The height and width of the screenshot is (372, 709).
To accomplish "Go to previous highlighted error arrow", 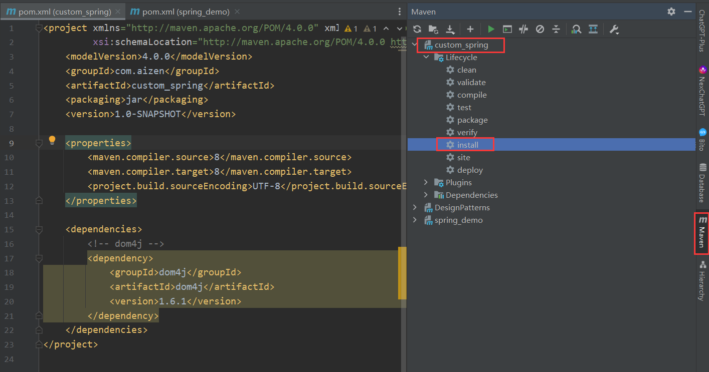I will pos(386,29).
